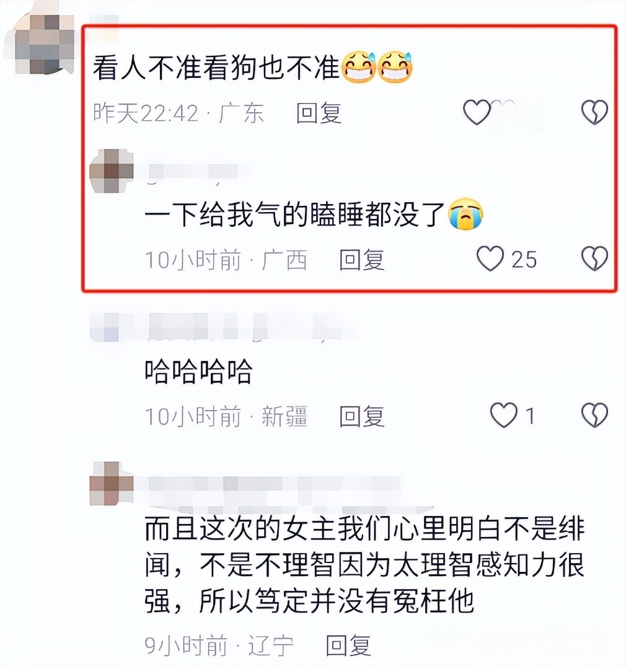The width and height of the screenshot is (626, 666).
Task: Select long comment starting 而且这次的女主
Action: pyautogui.click(x=364, y=564)
